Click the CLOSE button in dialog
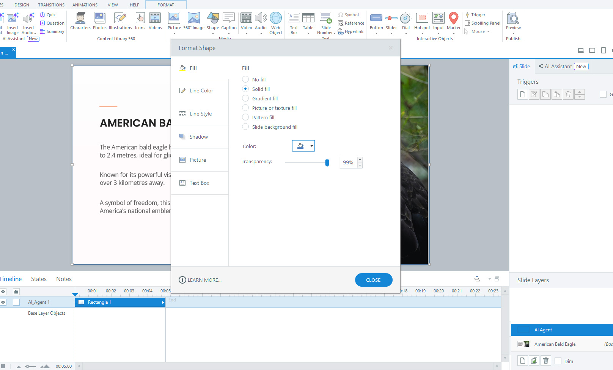Image resolution: width=613 pixels, height=370 pixels. click(373, 280)
